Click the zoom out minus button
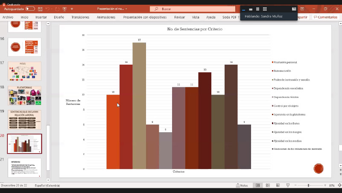 (295, 185)
